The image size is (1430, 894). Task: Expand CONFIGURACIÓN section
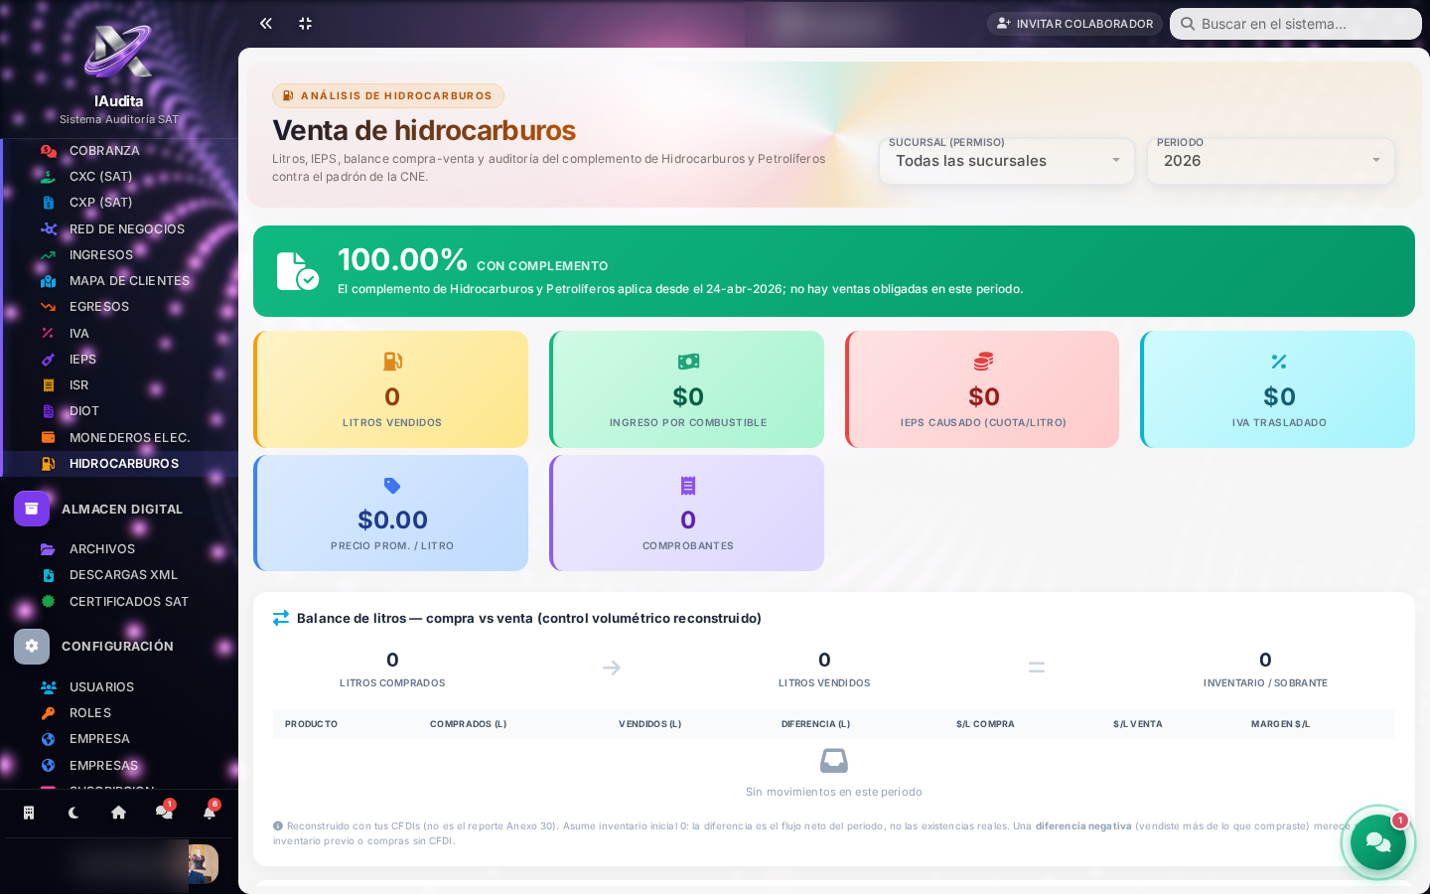[119, 647]
